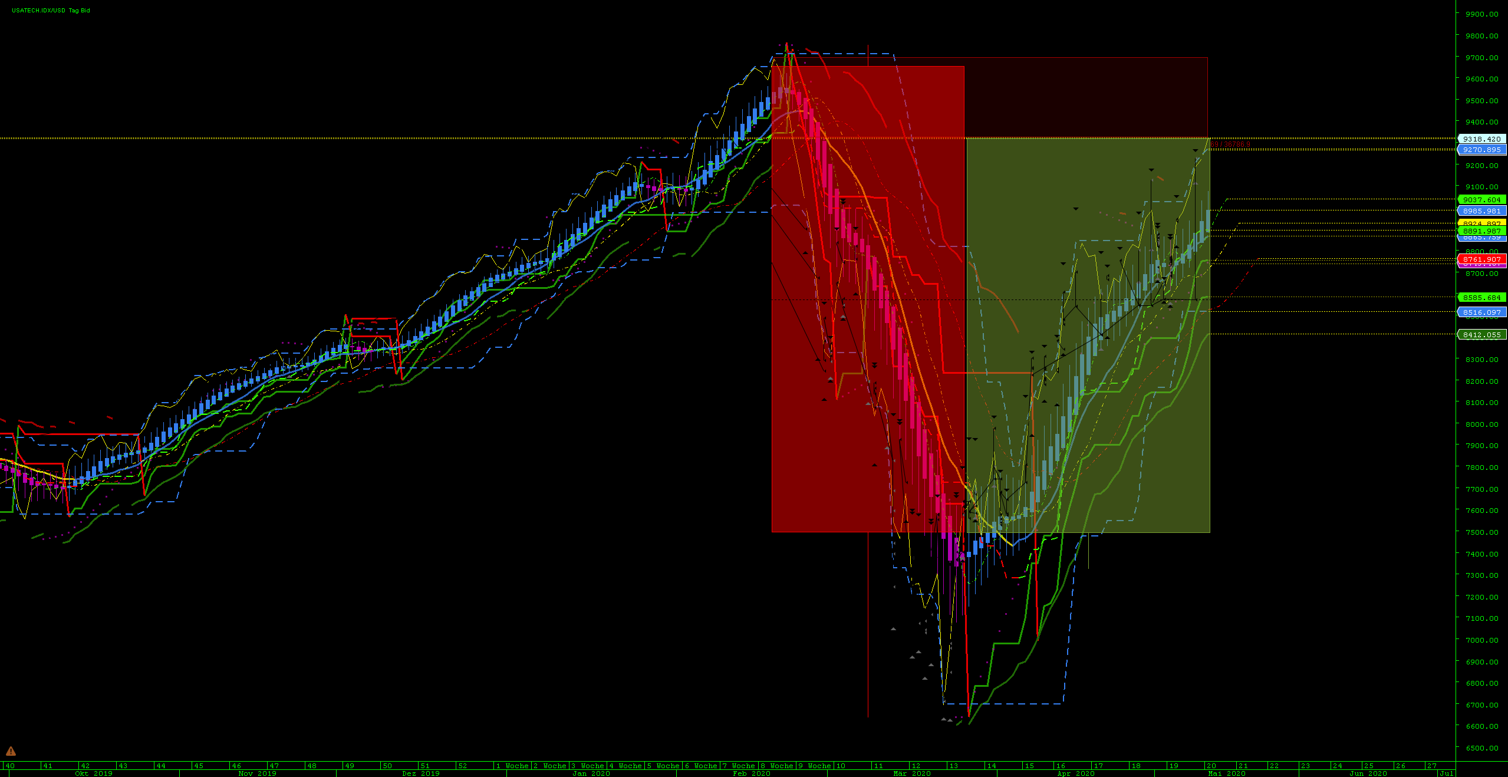
Task: Click the red 8761.907 price marker
Action: pos(1481,259)
